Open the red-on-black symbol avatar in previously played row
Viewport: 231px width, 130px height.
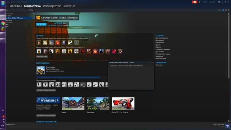tap(83, 51)
